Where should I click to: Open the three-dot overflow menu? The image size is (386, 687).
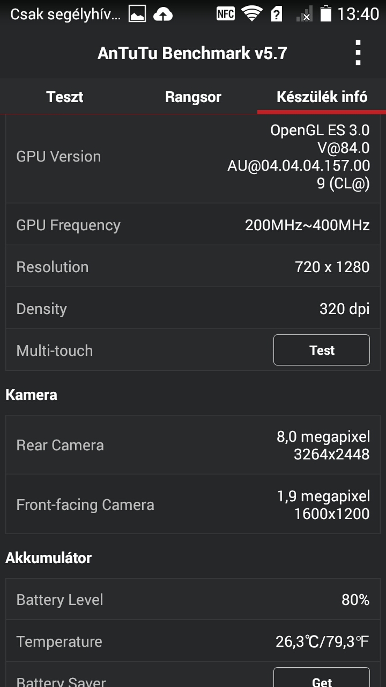[358, 53]
